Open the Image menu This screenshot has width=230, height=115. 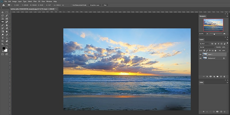[x=14, y=1]
